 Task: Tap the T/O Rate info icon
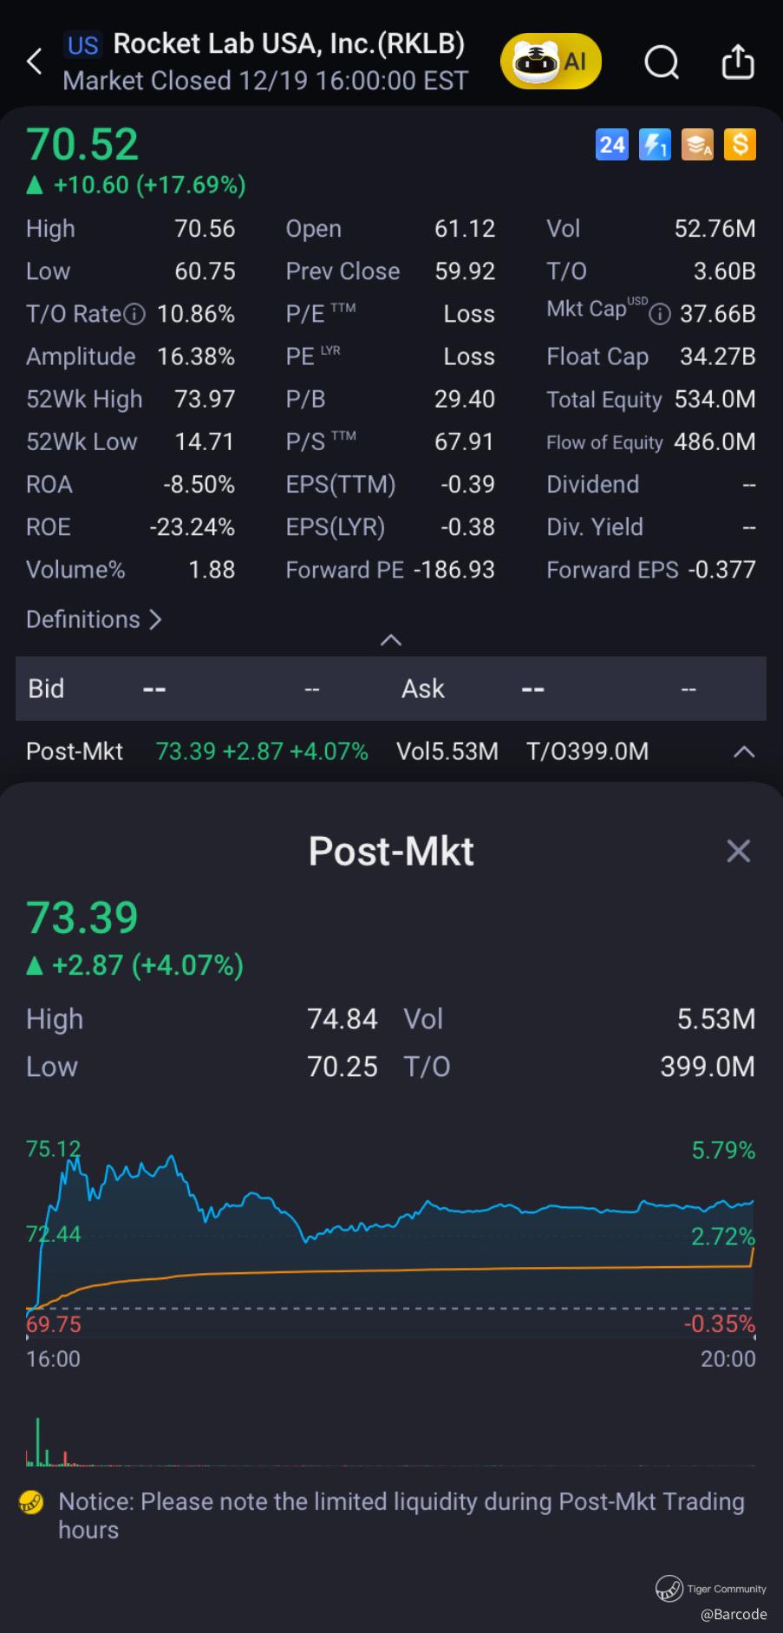(x=134, y=314)
